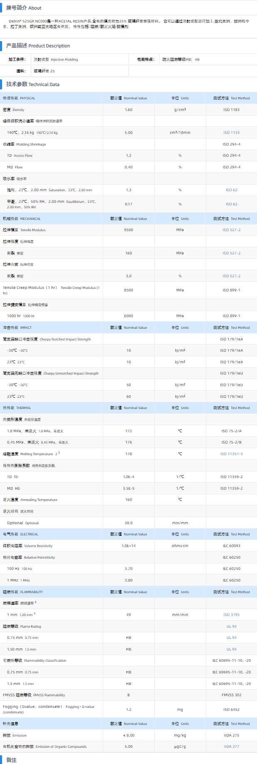Select the ELECTRICAL section header

point(20,534)
